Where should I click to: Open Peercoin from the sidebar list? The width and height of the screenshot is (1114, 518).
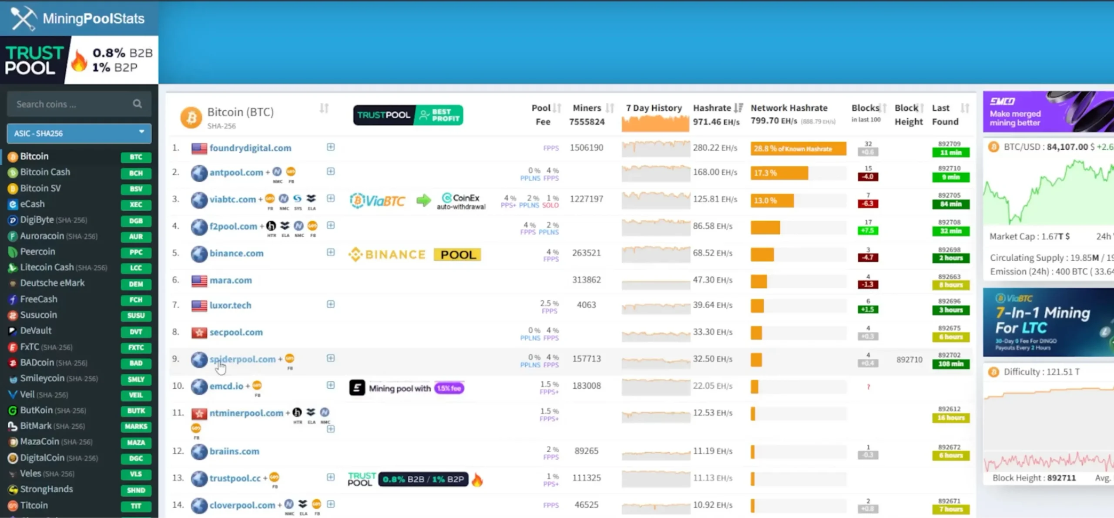[37, 252]
